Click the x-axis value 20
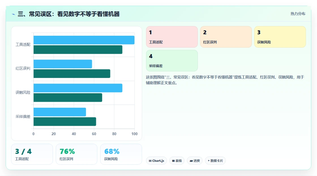The height and width of the screenshot is (176, 317). (53, 134)
